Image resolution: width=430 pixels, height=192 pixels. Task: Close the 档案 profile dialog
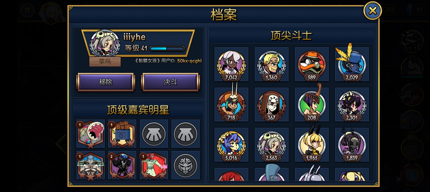tap(372, 11)
